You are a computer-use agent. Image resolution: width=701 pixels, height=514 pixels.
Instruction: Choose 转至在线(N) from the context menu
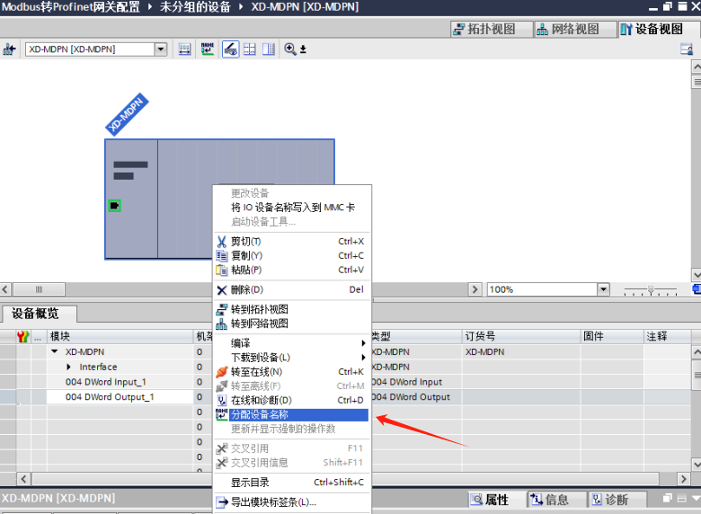(292, 372)
